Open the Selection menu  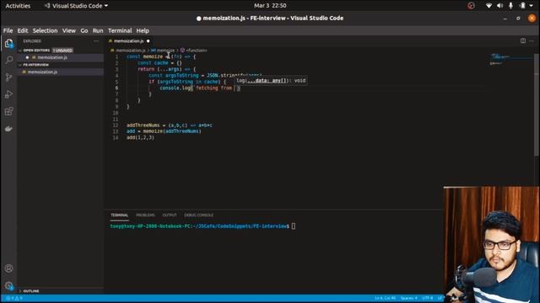coord(45,30)
